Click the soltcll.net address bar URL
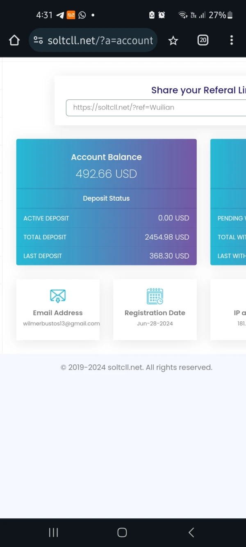This screenshot has width=246, height=547. (x=100, y=40)
